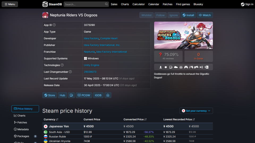This screenshot has width=255, height=143.
Task: Click the dimmed gray controller icon
Action: [191, 67]
